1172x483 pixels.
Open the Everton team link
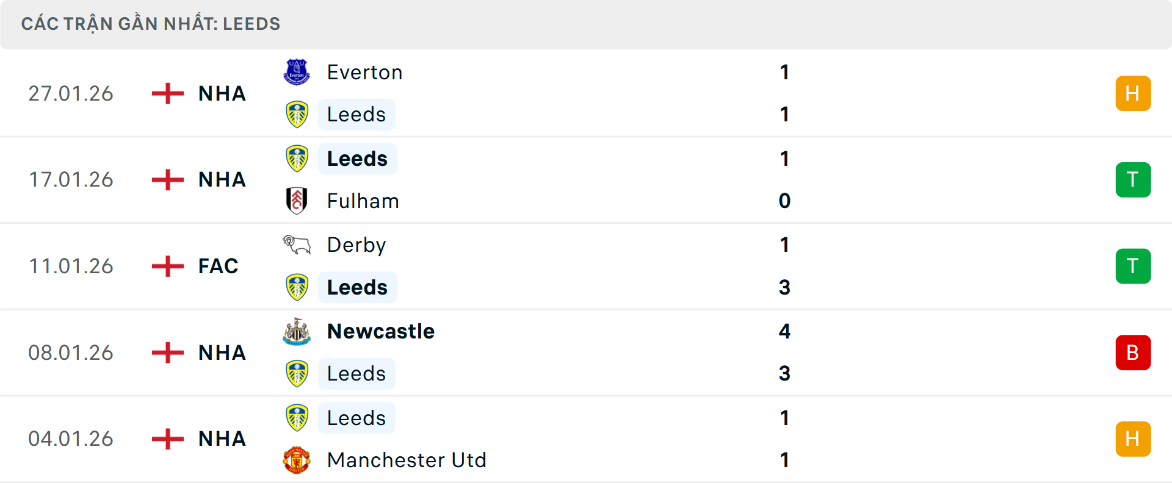(x=364, y=73)
